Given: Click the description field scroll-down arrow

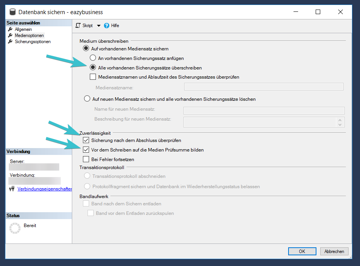Looking at the screenshot, I should pyautogui.click(x=340, y=124).
